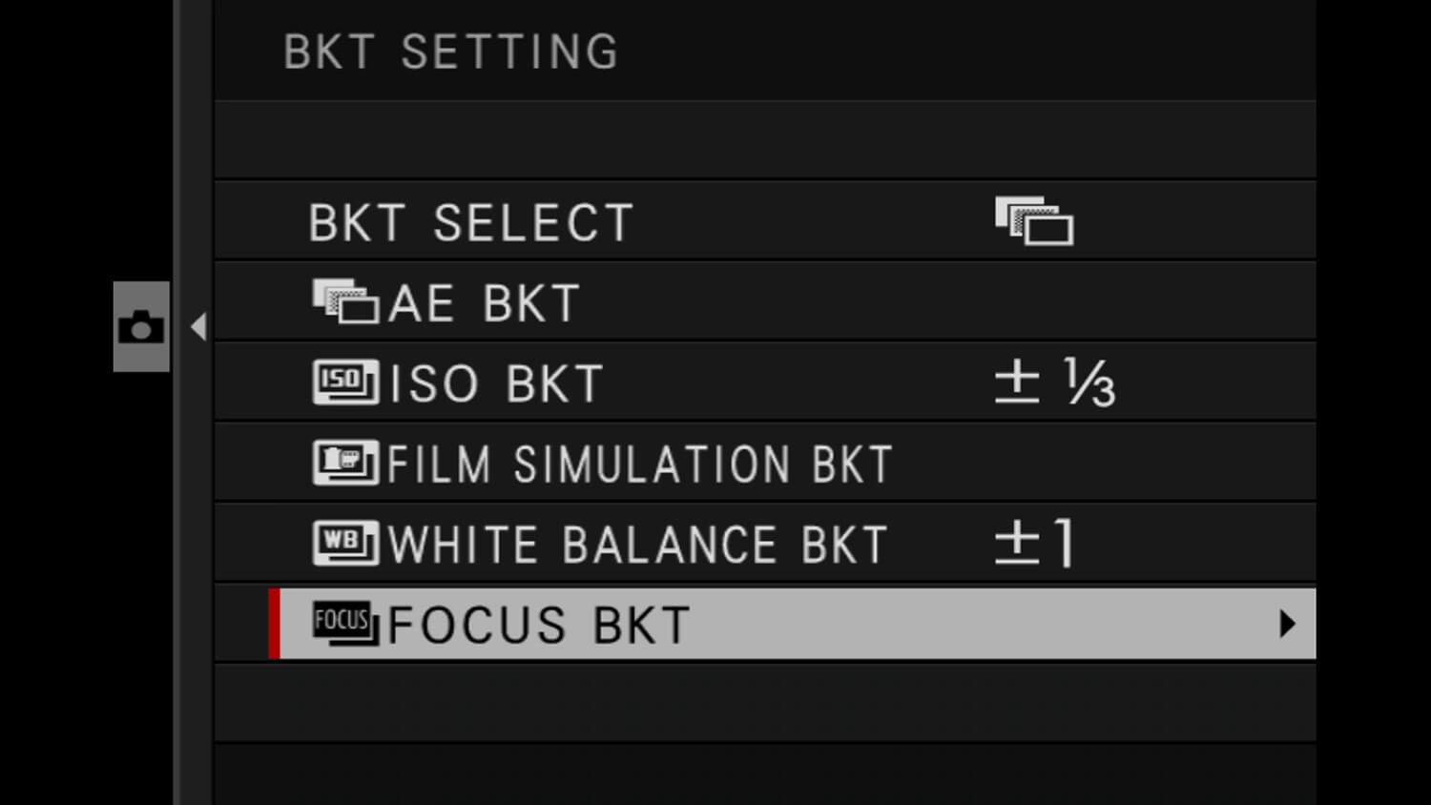This screenshot has width=1431, height=805.
Task: Select the AE BKT menu item
Action: [x=485, y=304]
